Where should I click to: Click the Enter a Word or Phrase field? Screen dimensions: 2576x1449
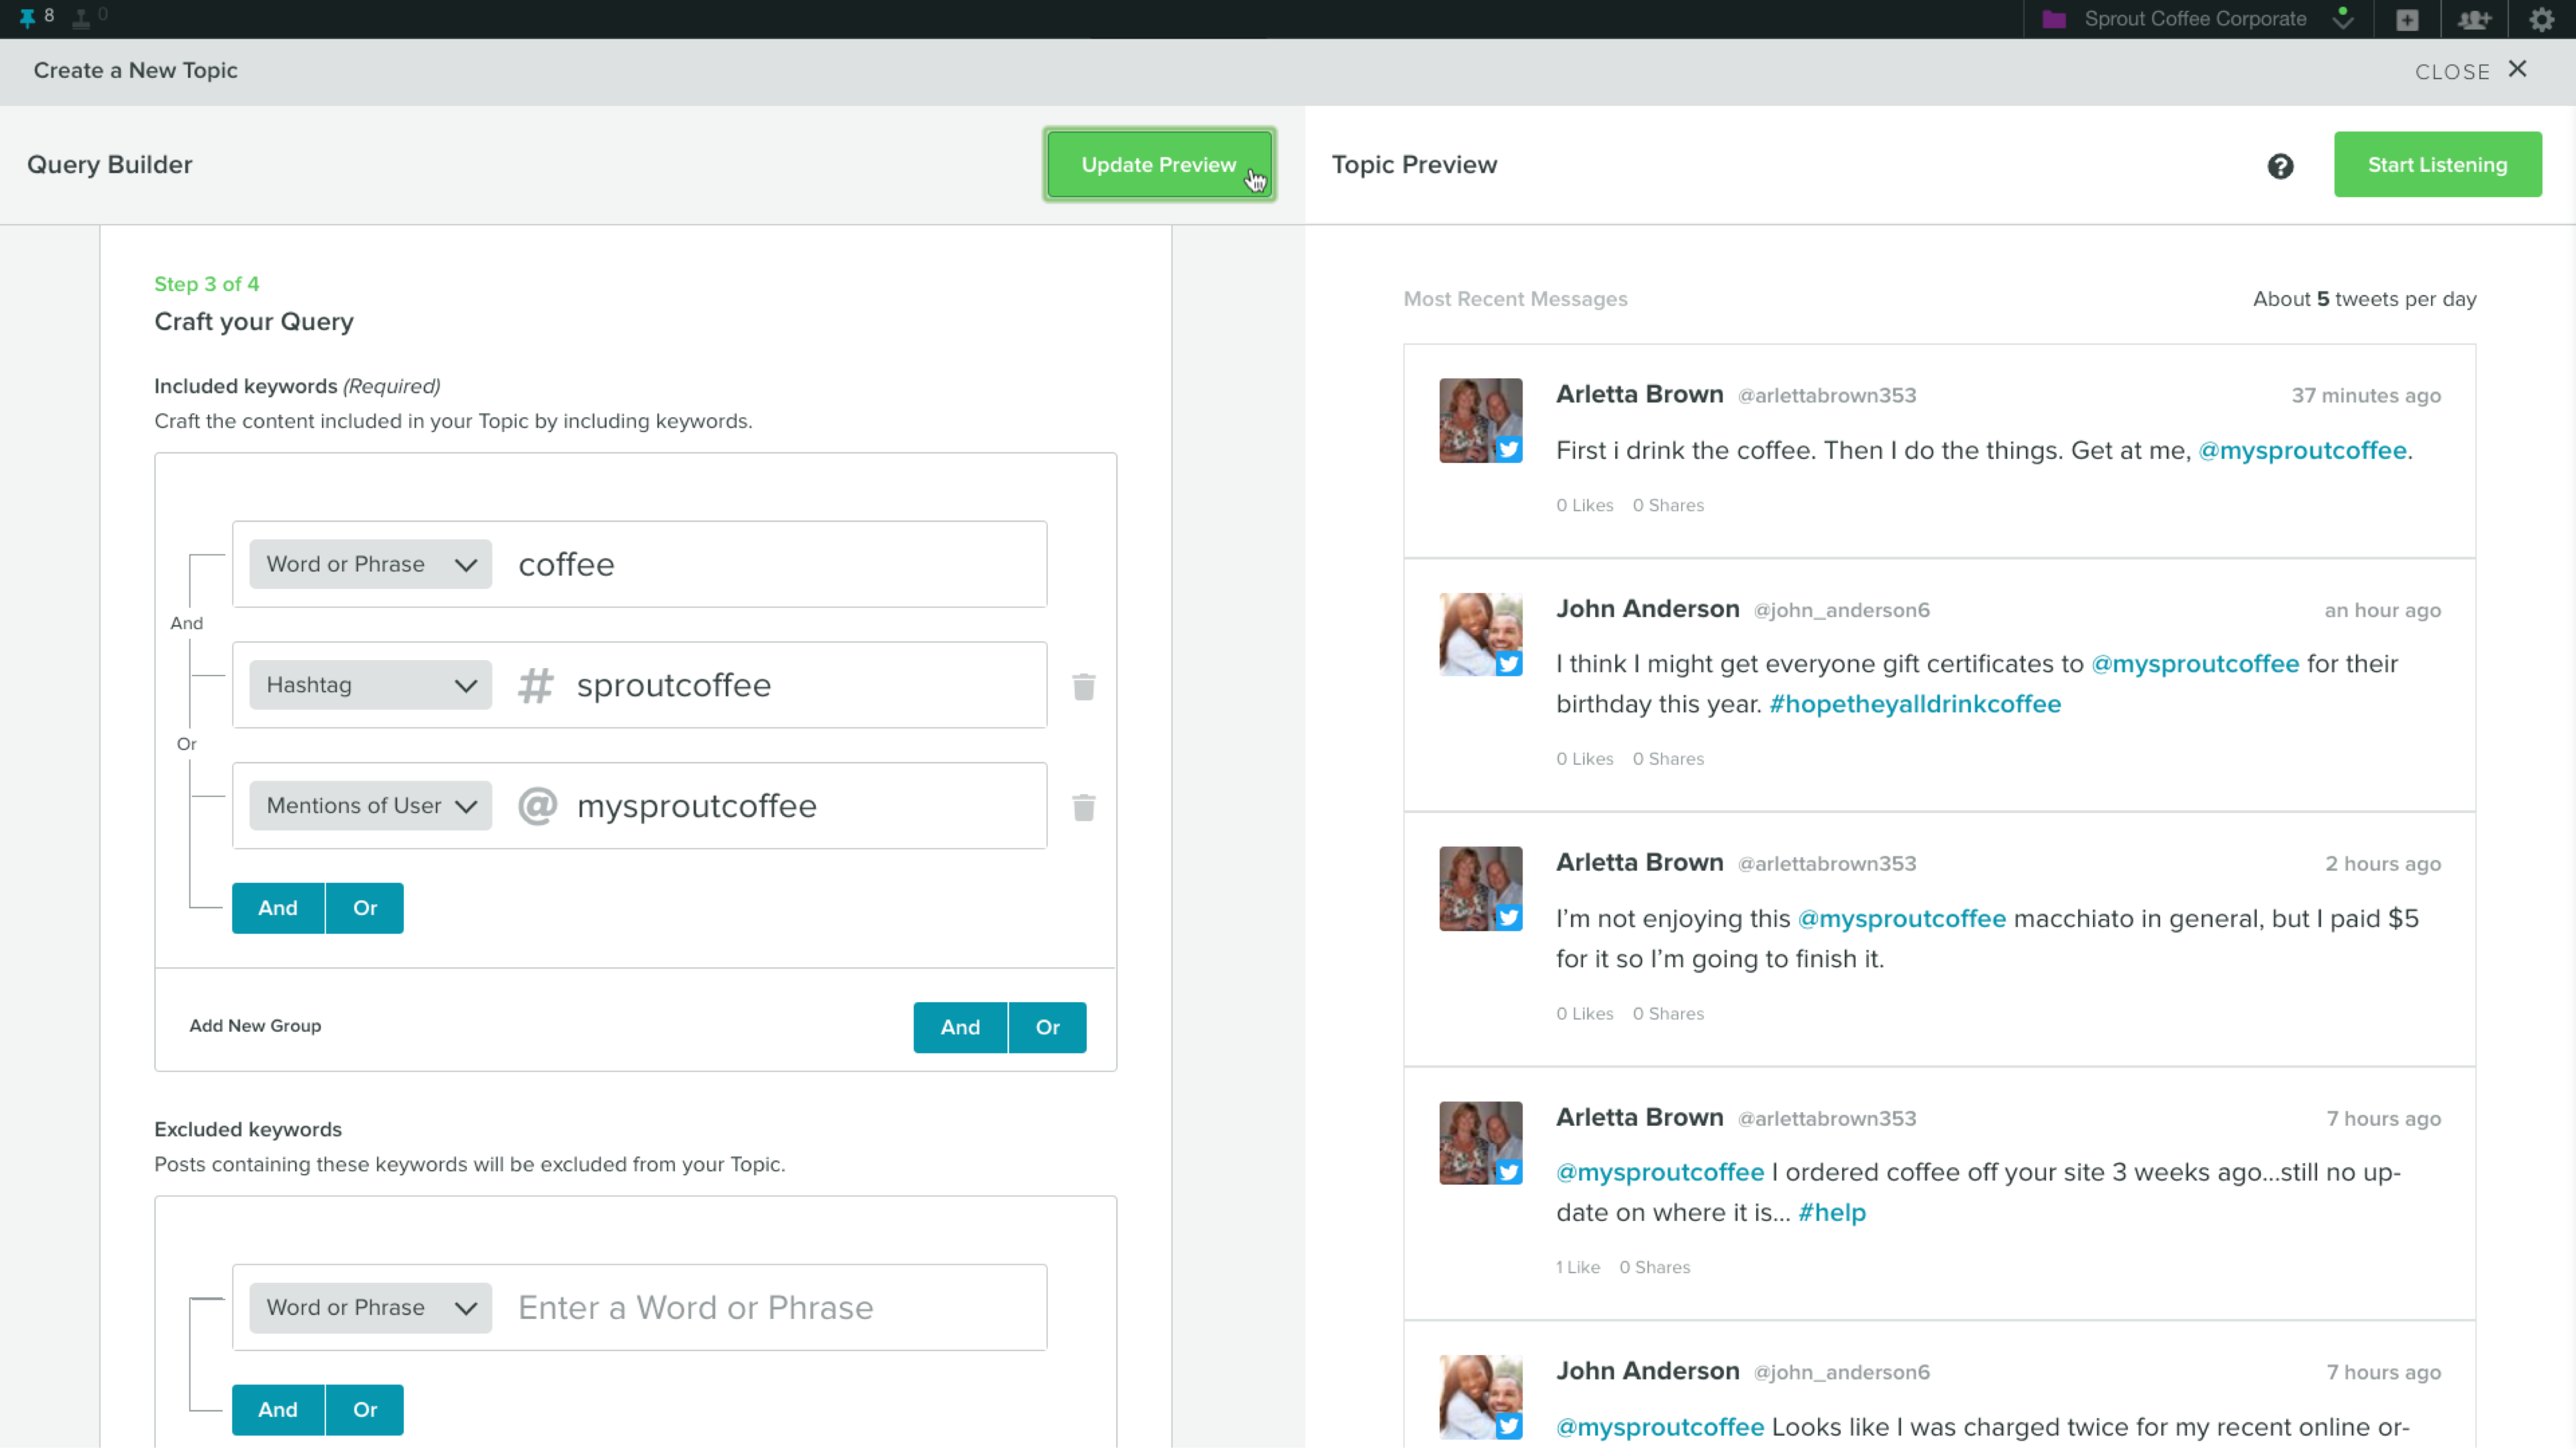tap(775, 1307)
